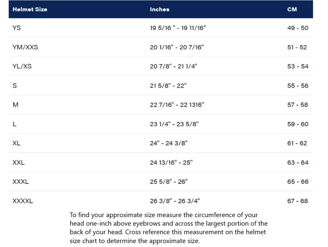This screenshot has width=328, height=247.
Task: Click the CM column header
Action: click(292, 9)
